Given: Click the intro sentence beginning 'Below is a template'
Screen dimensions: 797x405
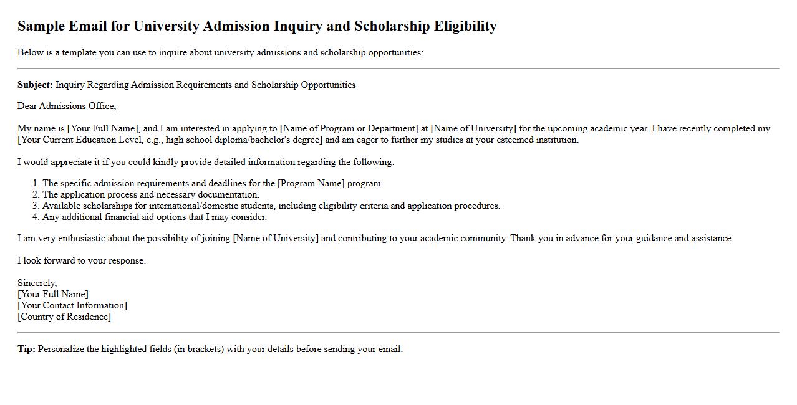Looking at the screenshot, I should pyautogui.click(x=220, y=52).
